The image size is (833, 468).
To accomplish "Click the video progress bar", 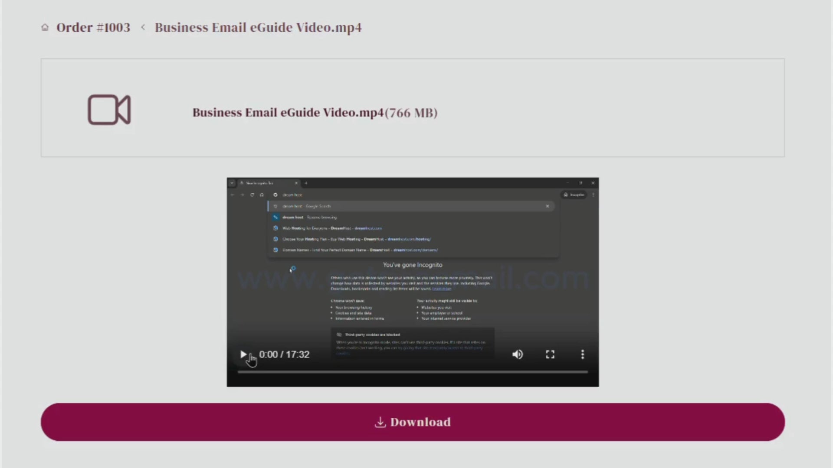I will (x=412, y=372).
